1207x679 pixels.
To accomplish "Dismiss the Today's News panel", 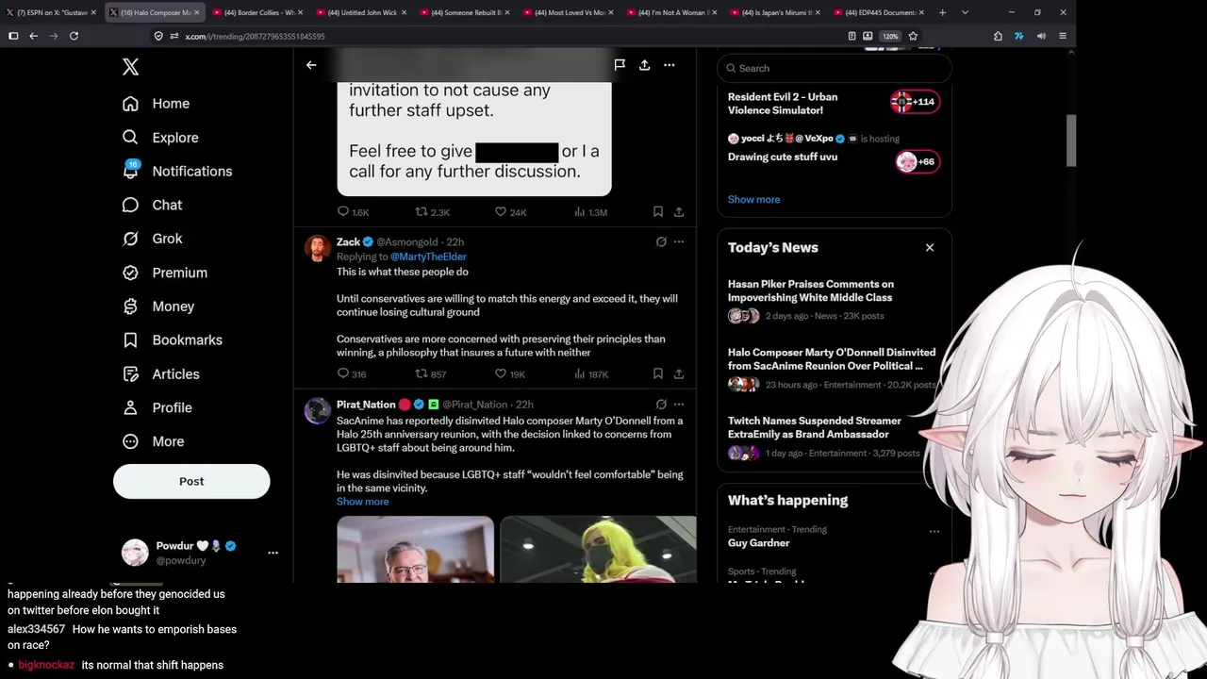I will (x=930, y=248).
